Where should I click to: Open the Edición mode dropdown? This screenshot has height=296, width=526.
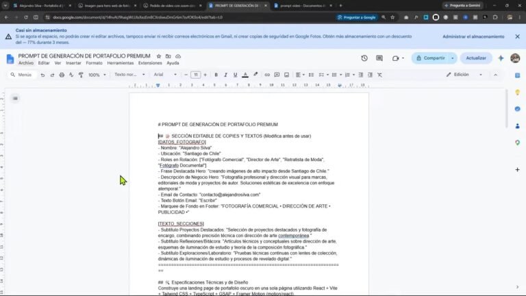[464, 75]
